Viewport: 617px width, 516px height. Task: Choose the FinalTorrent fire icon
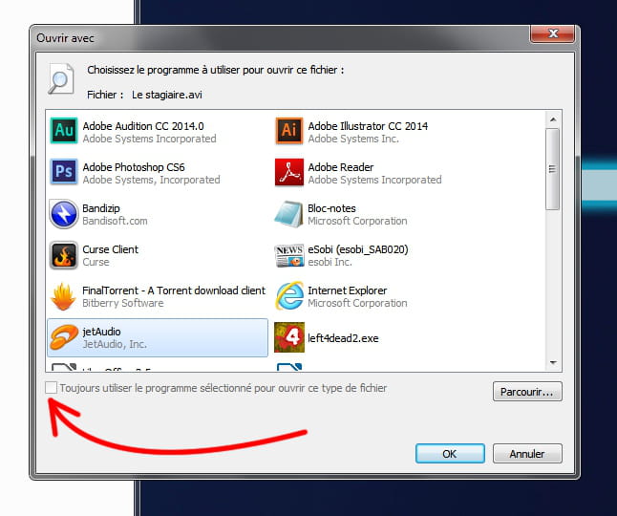point(63,296)
